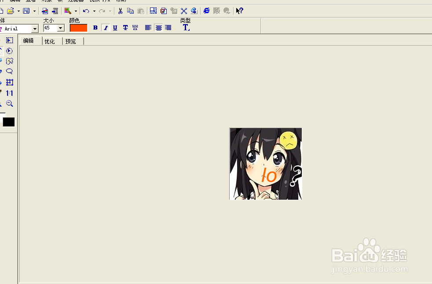Image resolution: width=432 pixels, height=284 pixels.
Task: Switch to the 编辑 tab
Action: coord(29,41)
